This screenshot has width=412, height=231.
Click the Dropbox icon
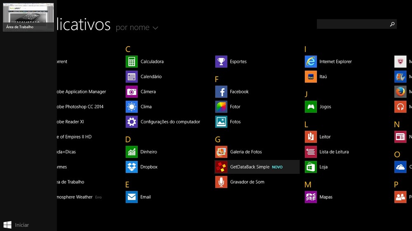coord(131,167)
